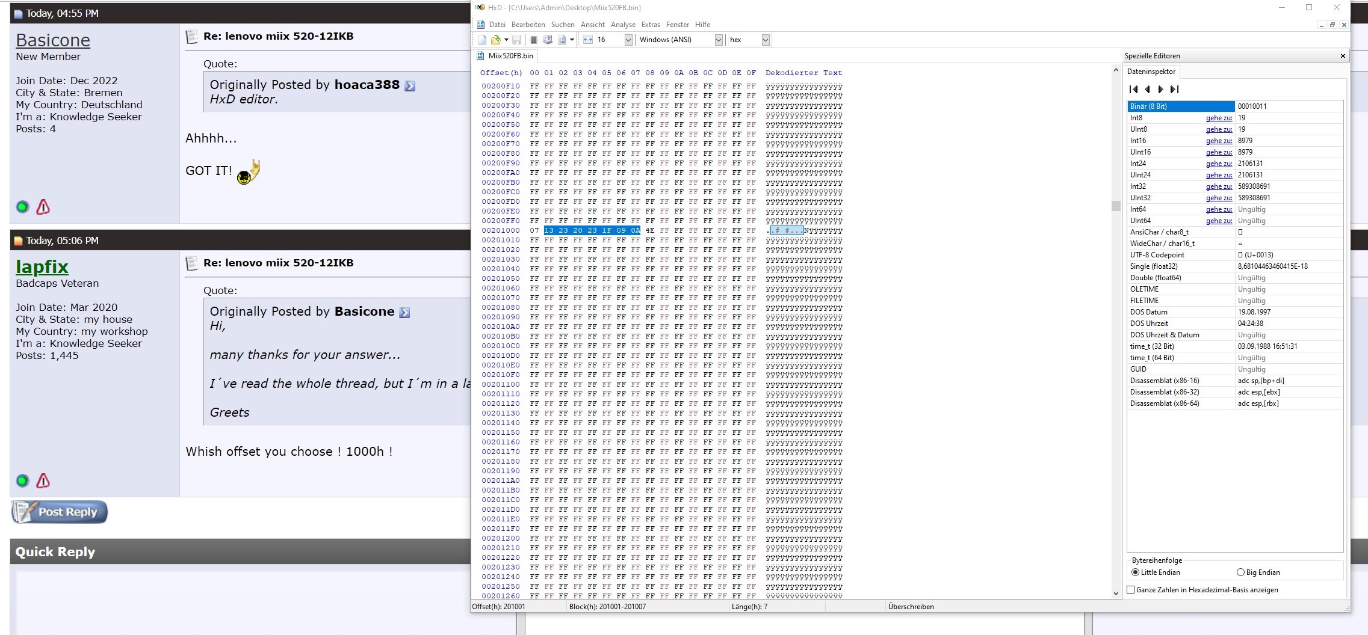The image size is (1368, 635).
Task: Click the grayed save disk icon in HxD
Action: (x=516, y=40)
